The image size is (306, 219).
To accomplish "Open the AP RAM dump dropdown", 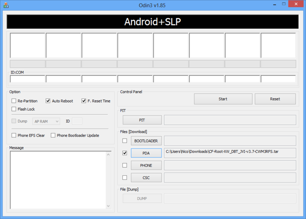I will pyautogui.click(x=46, y=121).
